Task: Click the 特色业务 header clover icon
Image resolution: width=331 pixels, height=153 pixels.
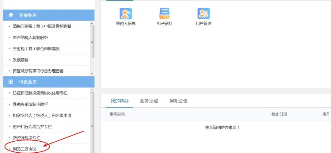Action: pyautogui.click(x=11, y=82)
